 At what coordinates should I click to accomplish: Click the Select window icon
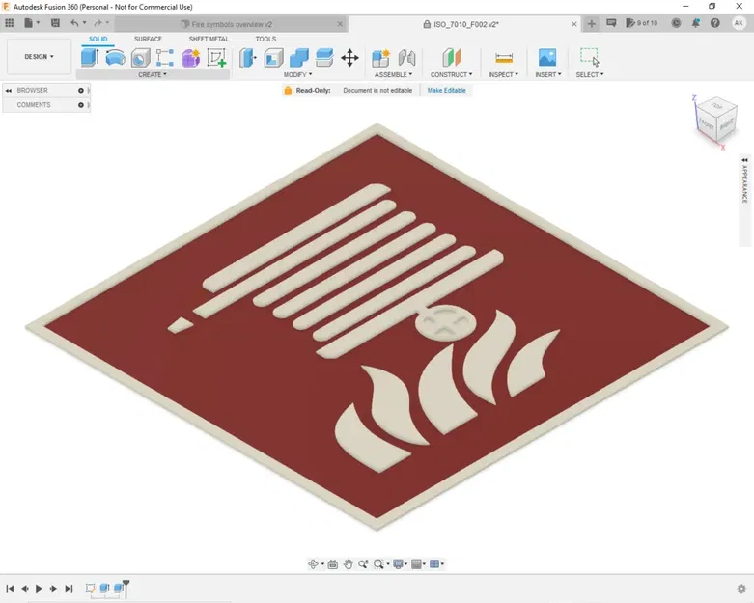point(590,57)
